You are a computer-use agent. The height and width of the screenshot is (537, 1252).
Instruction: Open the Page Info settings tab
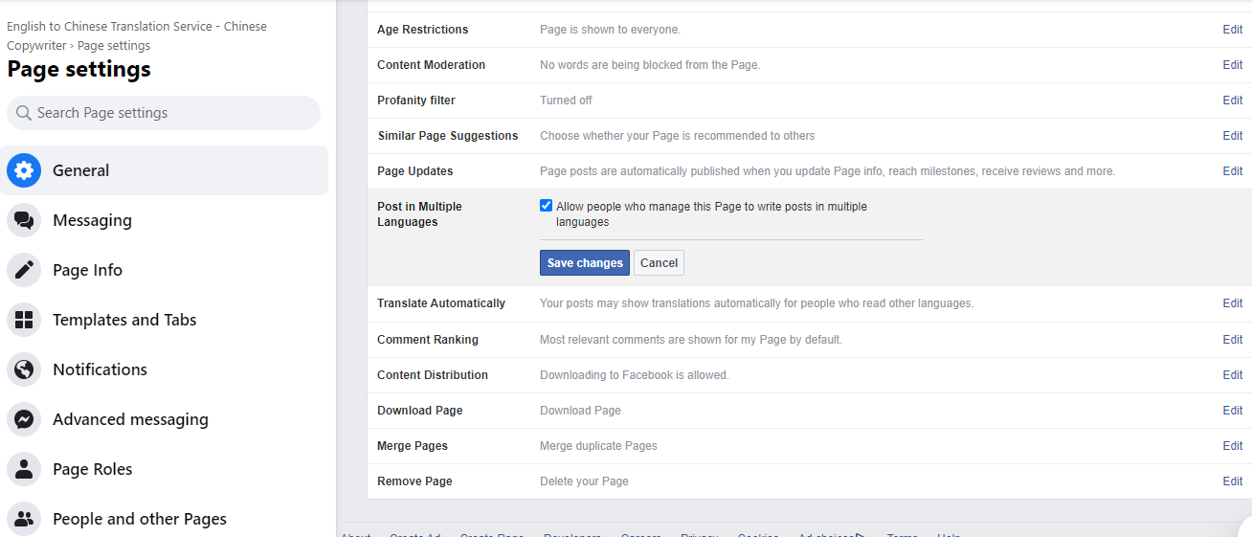164,270
